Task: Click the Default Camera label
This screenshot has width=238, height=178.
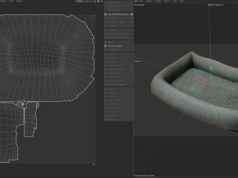Action: point(216,5)
